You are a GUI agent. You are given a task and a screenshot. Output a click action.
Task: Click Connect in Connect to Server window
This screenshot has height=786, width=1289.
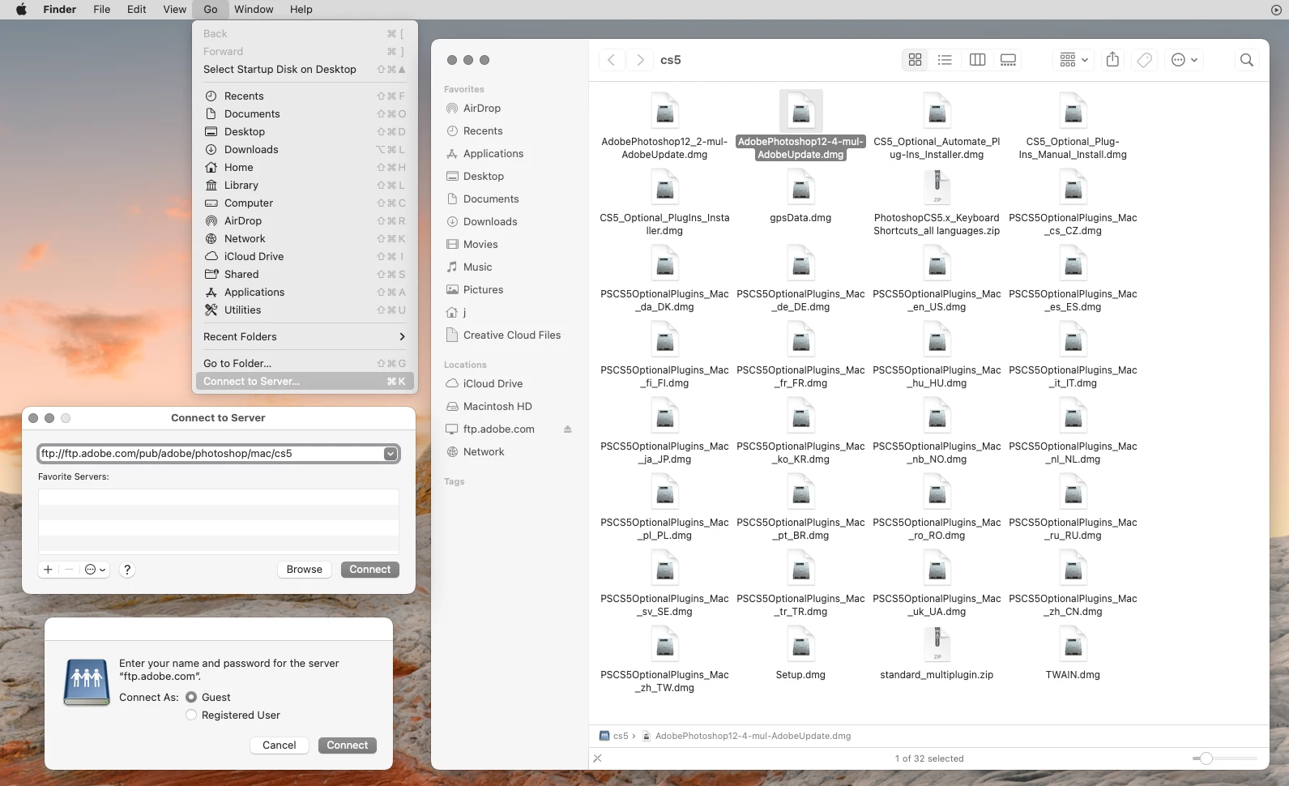(x=369, y=570)
